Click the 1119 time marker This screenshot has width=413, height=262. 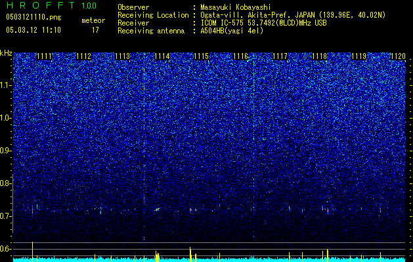click(x=359, y=56)
